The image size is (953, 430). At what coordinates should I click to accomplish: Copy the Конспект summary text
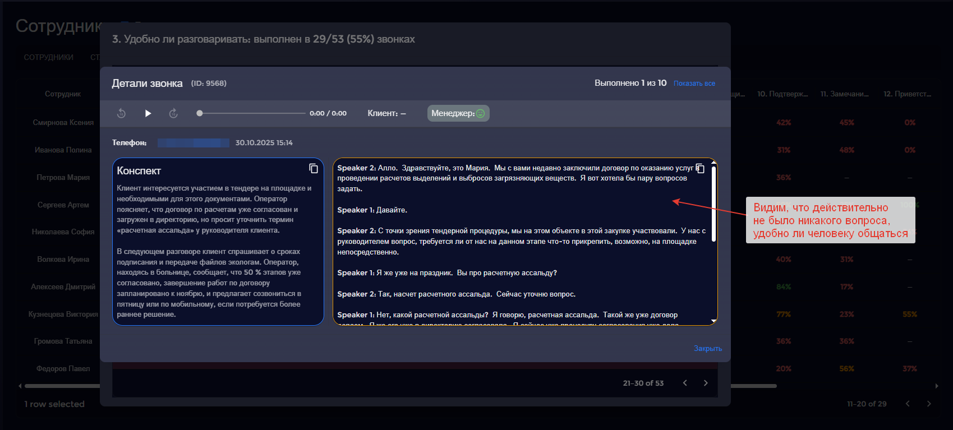314,169
